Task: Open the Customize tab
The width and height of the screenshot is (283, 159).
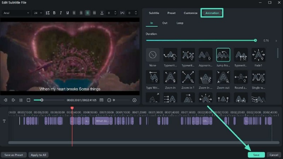Action: pyautogui.click(x=191, y=13)
